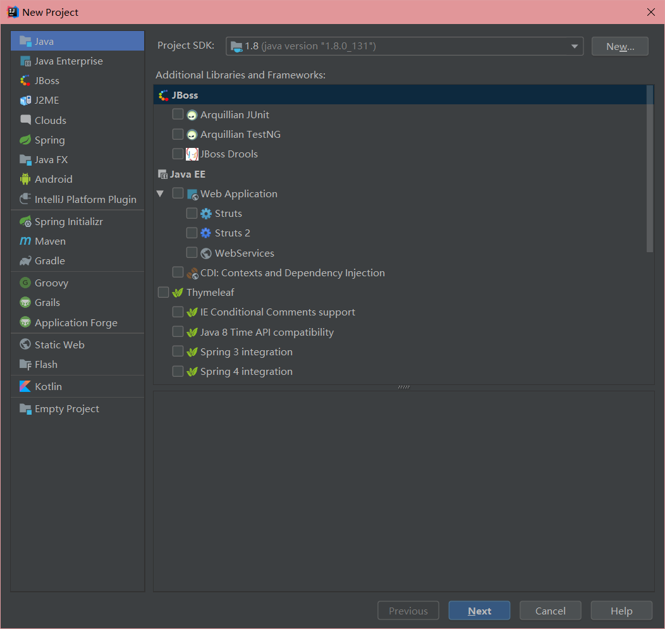The height and width of the screenshot is (629, 665).
Task: Click the Empty Project folder icon
Action: pyautogui.click(x=25, y=409)
